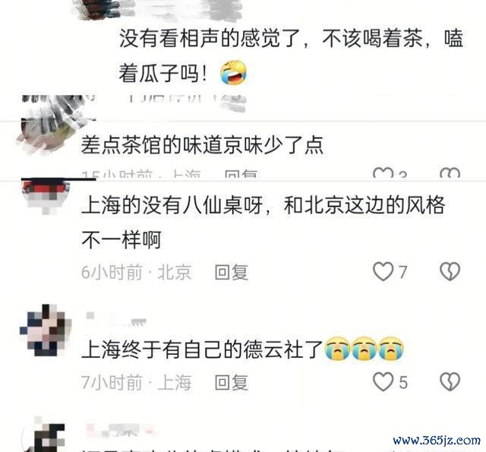486x452 pixels.
Task: Click broken heart on 茶馆的味道 comment
Action: click(450, 173)
